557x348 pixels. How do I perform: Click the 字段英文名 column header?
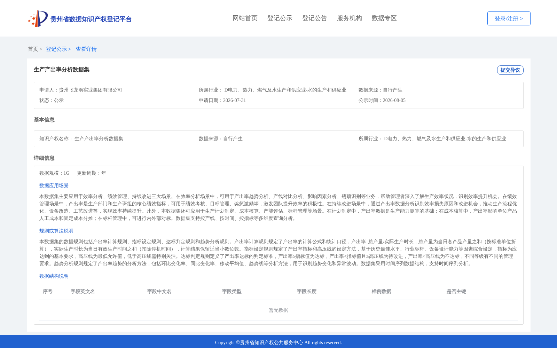[x=83, y=291]
